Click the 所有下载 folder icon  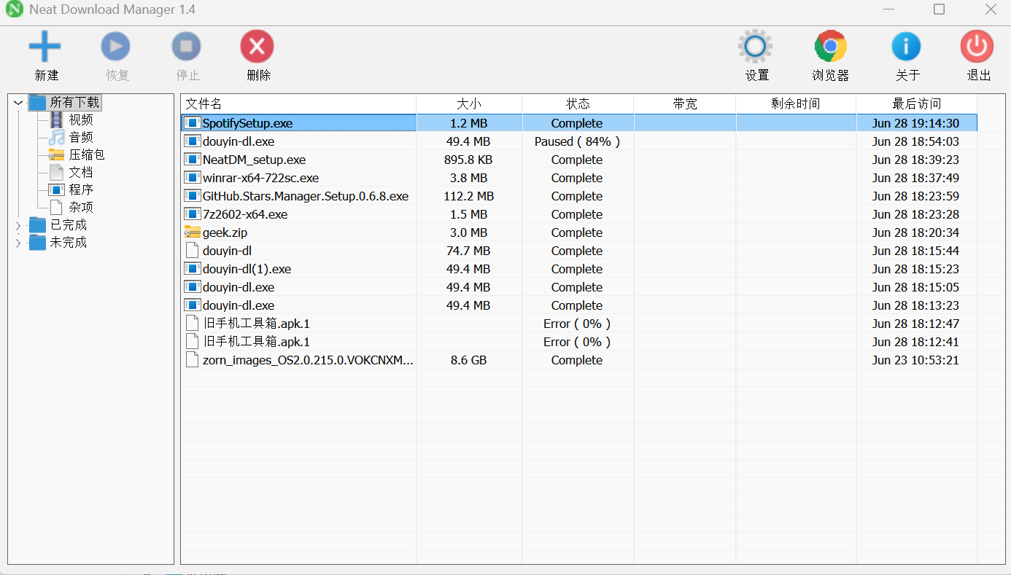(x=37, y=103)
